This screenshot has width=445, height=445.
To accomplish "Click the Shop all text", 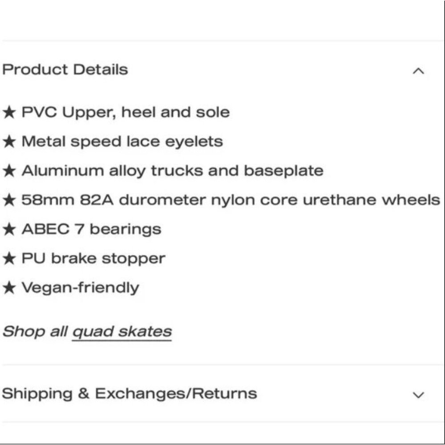I will point(35,332).
